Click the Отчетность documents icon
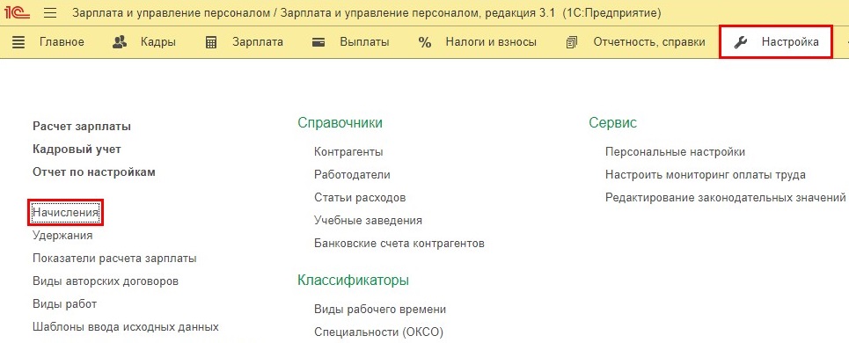Image resolution: width=849 pixels, height=343 pixels. [572, 41]
